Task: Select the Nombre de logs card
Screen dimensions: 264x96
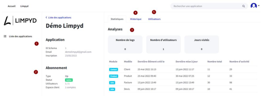Action: pos(125,44)
